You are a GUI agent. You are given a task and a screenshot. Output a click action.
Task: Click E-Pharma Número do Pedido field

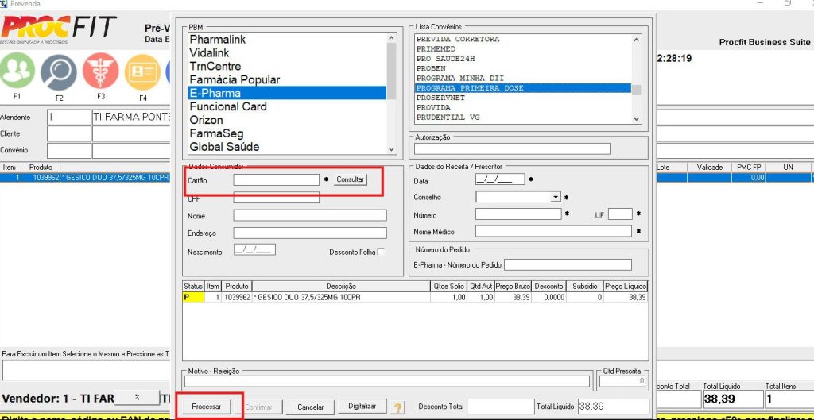pyautogui.click(x=568, y=264)
